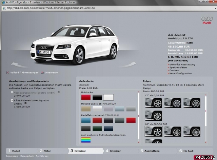Open the Speicherplätze link
This screenshot has width=217, height=160.
click(178, 67)
